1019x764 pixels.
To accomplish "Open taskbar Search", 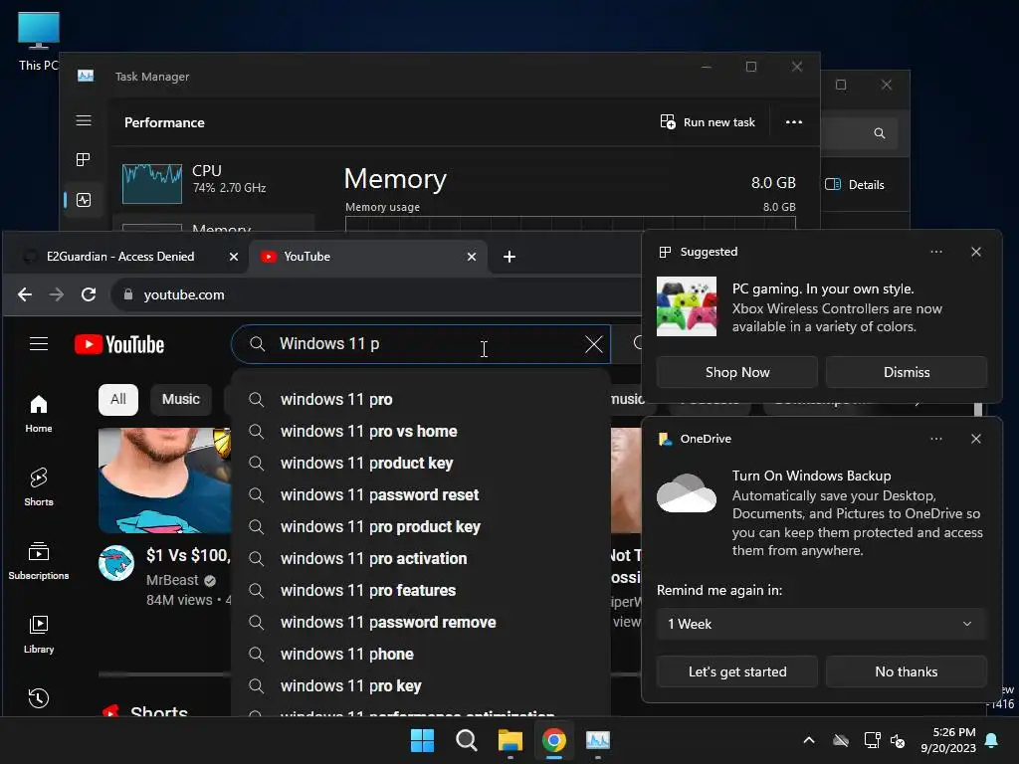I will (x=467, y=740).
